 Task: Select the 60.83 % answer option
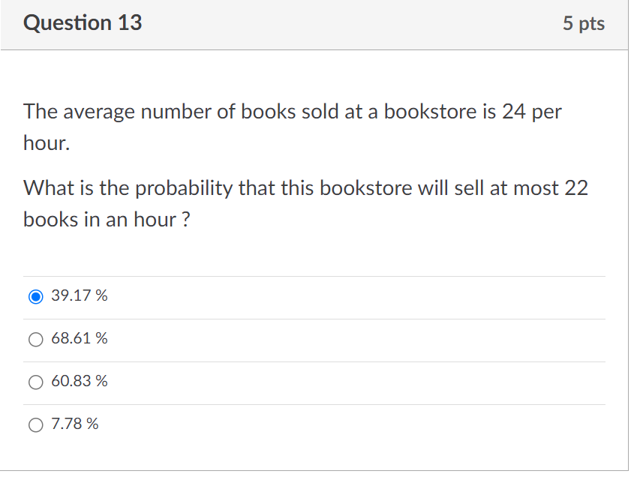click(x=35, y=382)
